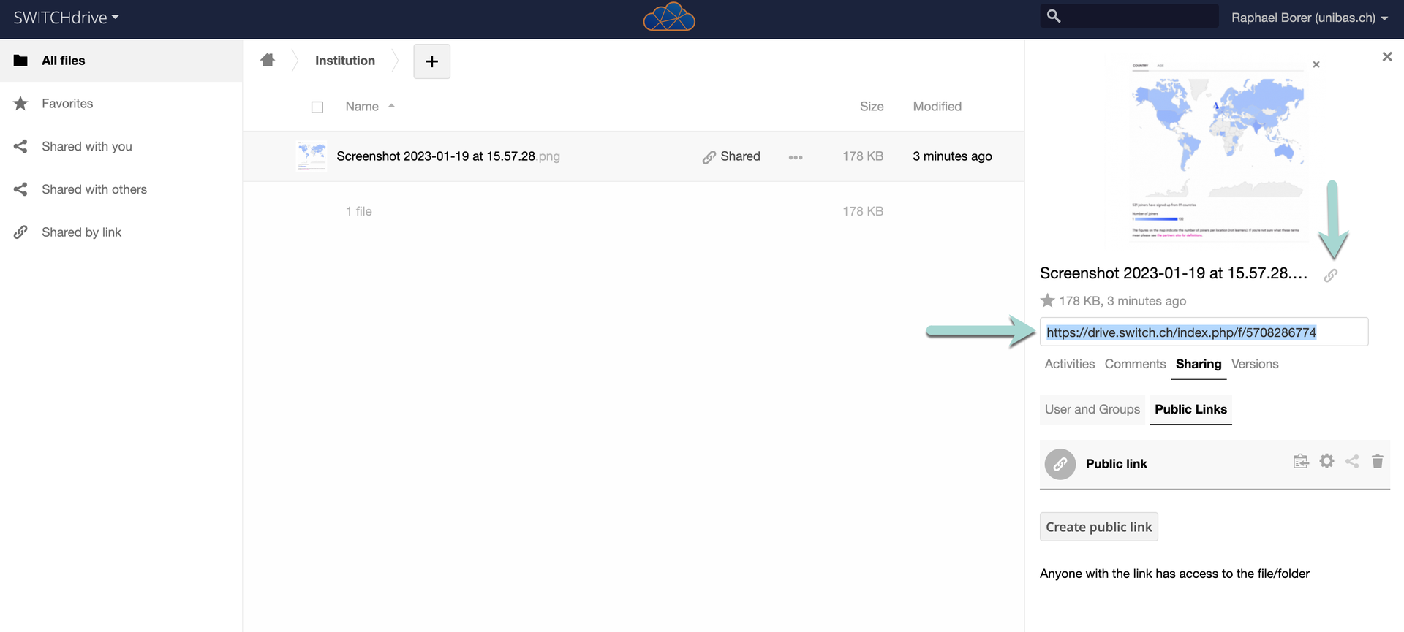Switch to the Versions tab
The image size is (1404, 632).
1254,364
